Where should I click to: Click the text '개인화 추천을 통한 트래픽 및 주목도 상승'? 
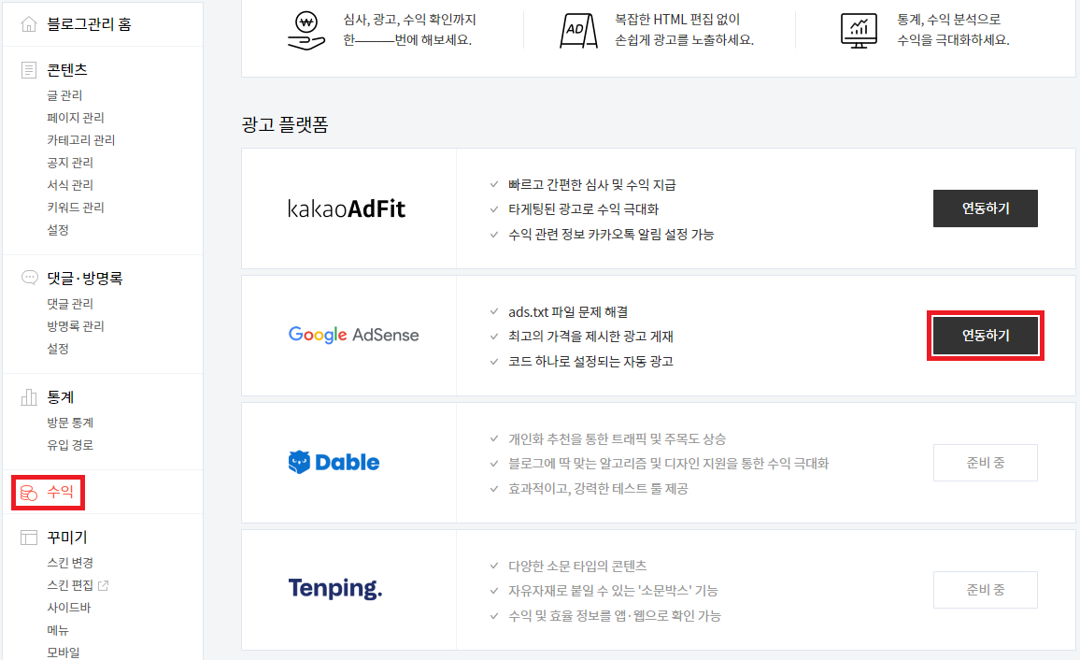[x=618, y=438]
